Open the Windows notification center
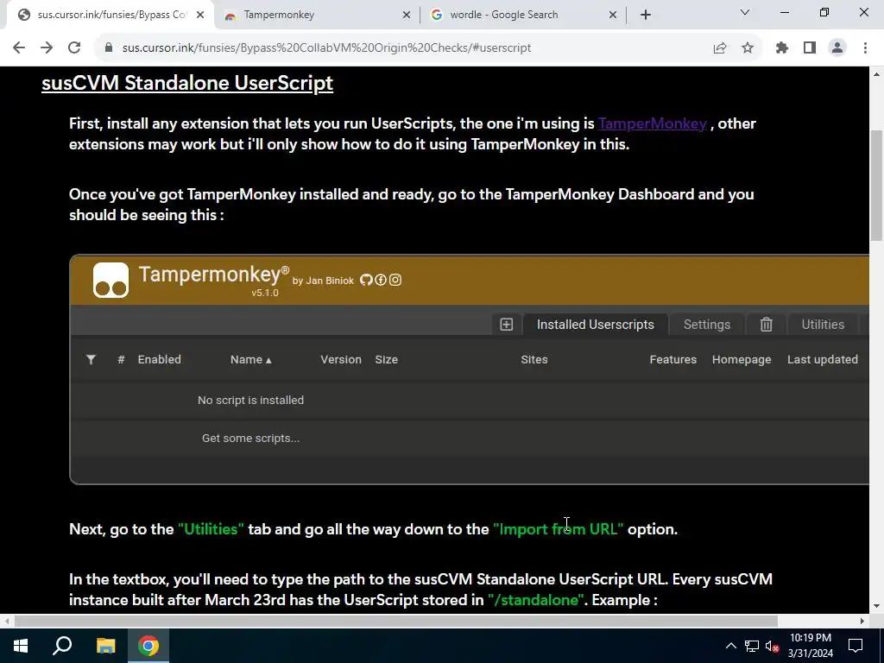This screenshot has width=884, height=663. tap(856, 646)
